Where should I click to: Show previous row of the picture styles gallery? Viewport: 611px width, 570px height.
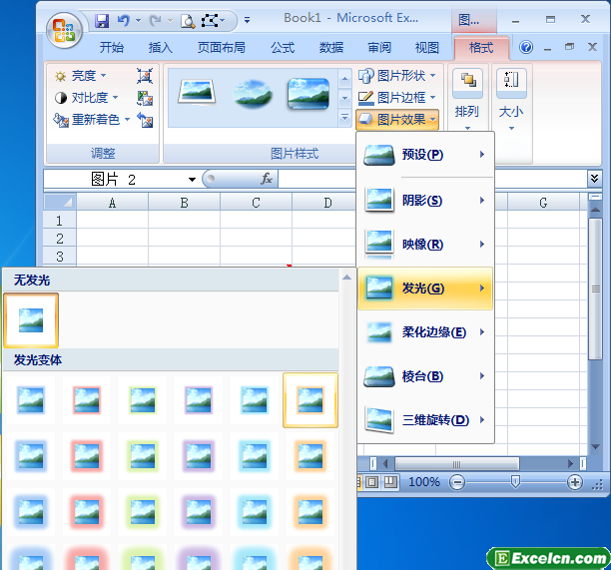(344, 79)
